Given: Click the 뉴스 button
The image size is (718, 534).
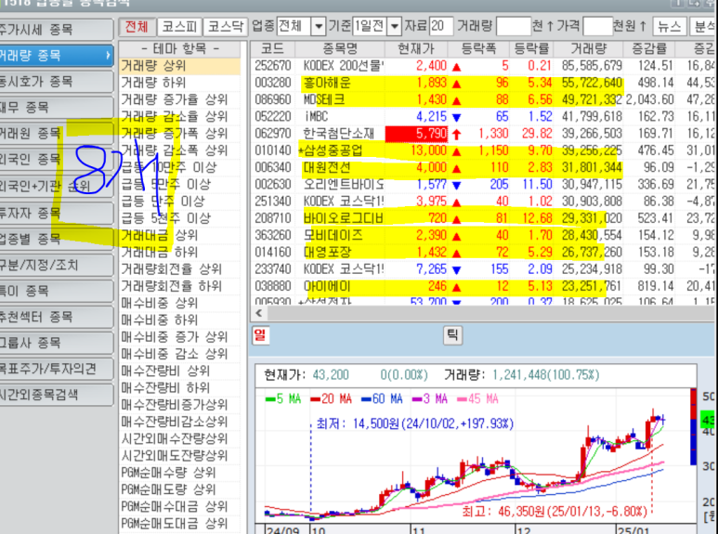Looking at the screenshot, I should [x=670, y=27].
